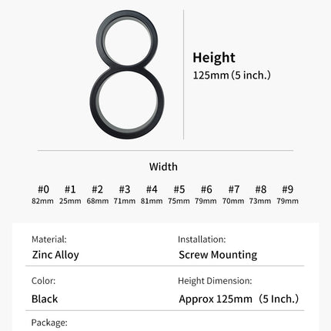Viewport: 331px width, 331px height.
Task: Click the Zinc Alloy material value
Action: point(55,255)
